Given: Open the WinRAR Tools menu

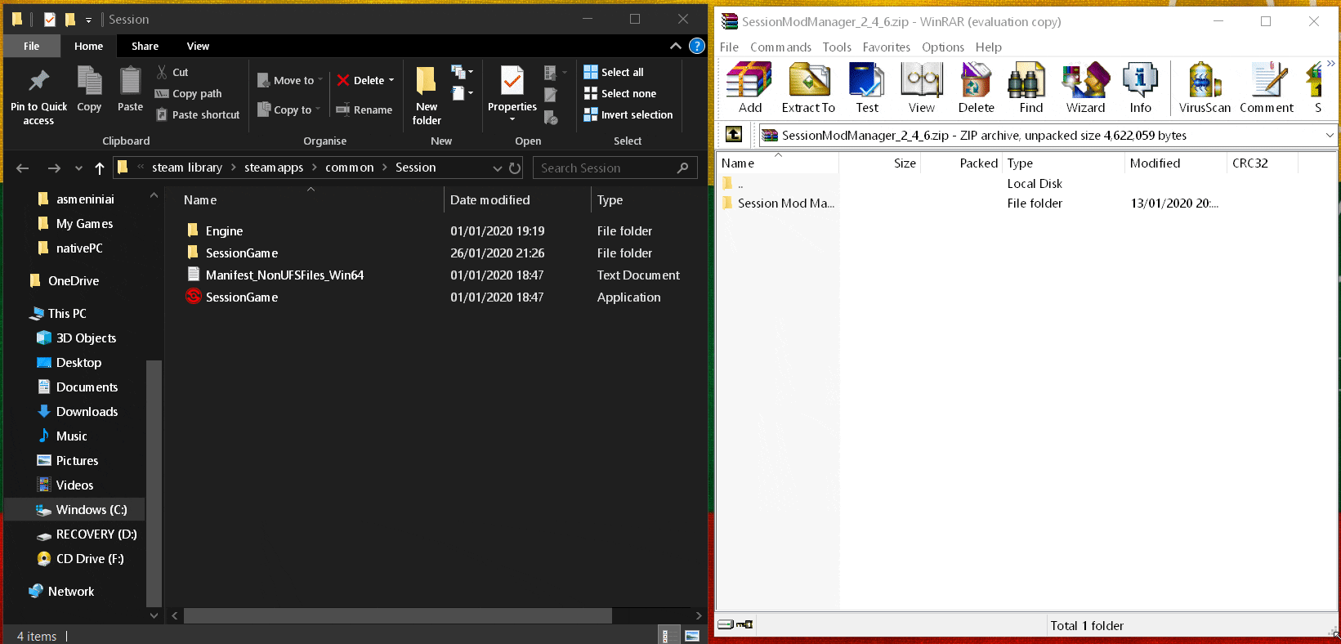Looking at the screenshot, I should pyautogui.click(x=837, y=47).
